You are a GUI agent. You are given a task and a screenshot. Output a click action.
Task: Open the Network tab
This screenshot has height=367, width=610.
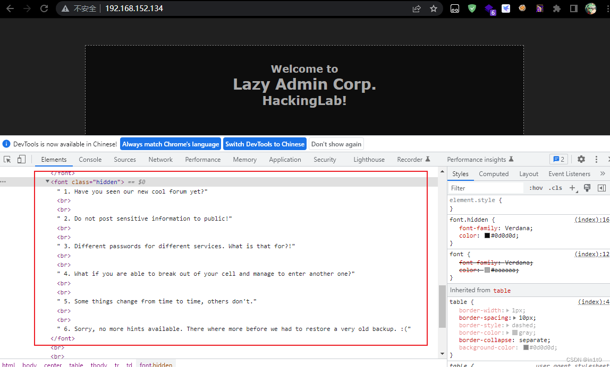pos(160,160)
